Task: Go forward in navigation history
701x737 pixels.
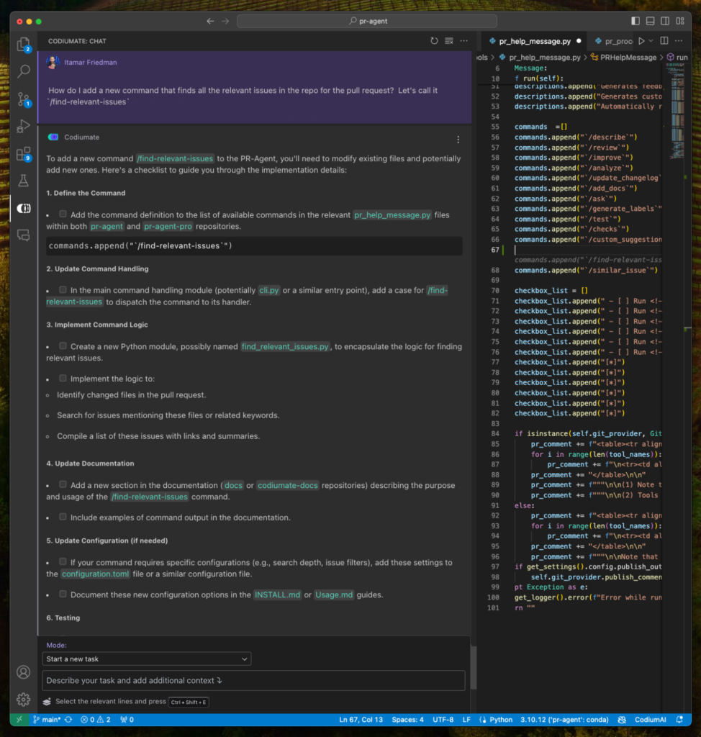Action: 226,21
